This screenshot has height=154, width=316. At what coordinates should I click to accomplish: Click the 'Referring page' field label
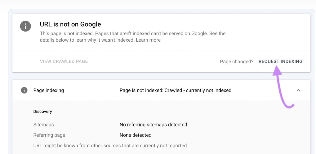tap(49, 135)
